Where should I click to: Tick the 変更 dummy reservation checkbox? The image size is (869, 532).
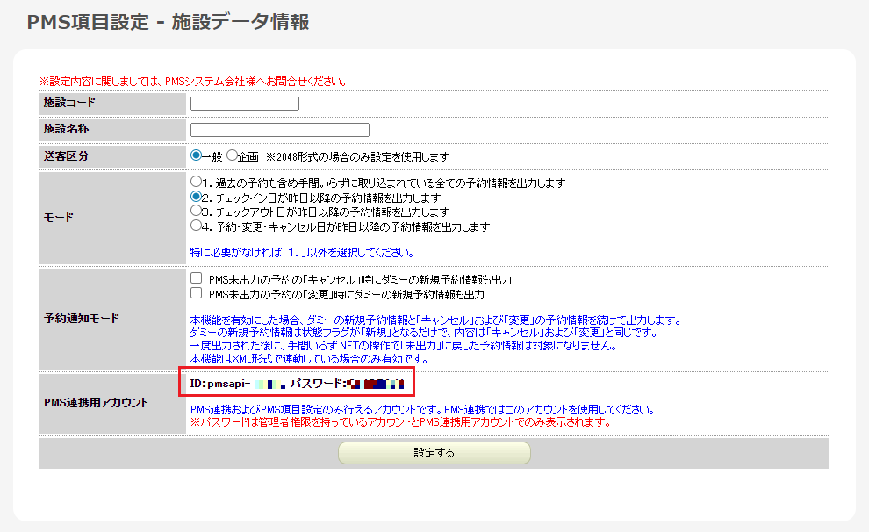pos(197,293)
